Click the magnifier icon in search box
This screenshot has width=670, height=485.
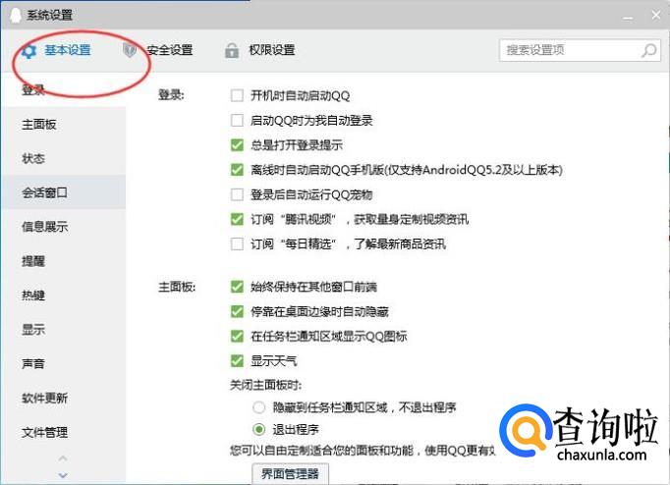649,50
